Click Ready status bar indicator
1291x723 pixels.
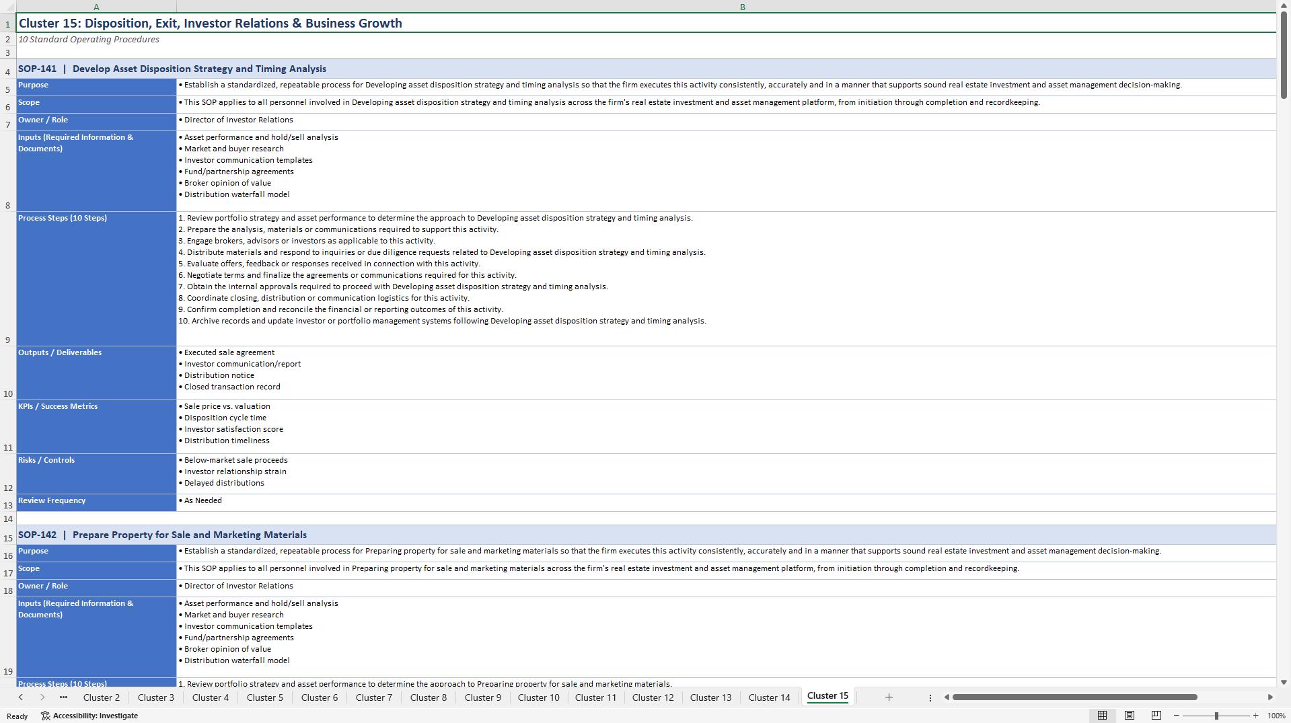[17, 716]
